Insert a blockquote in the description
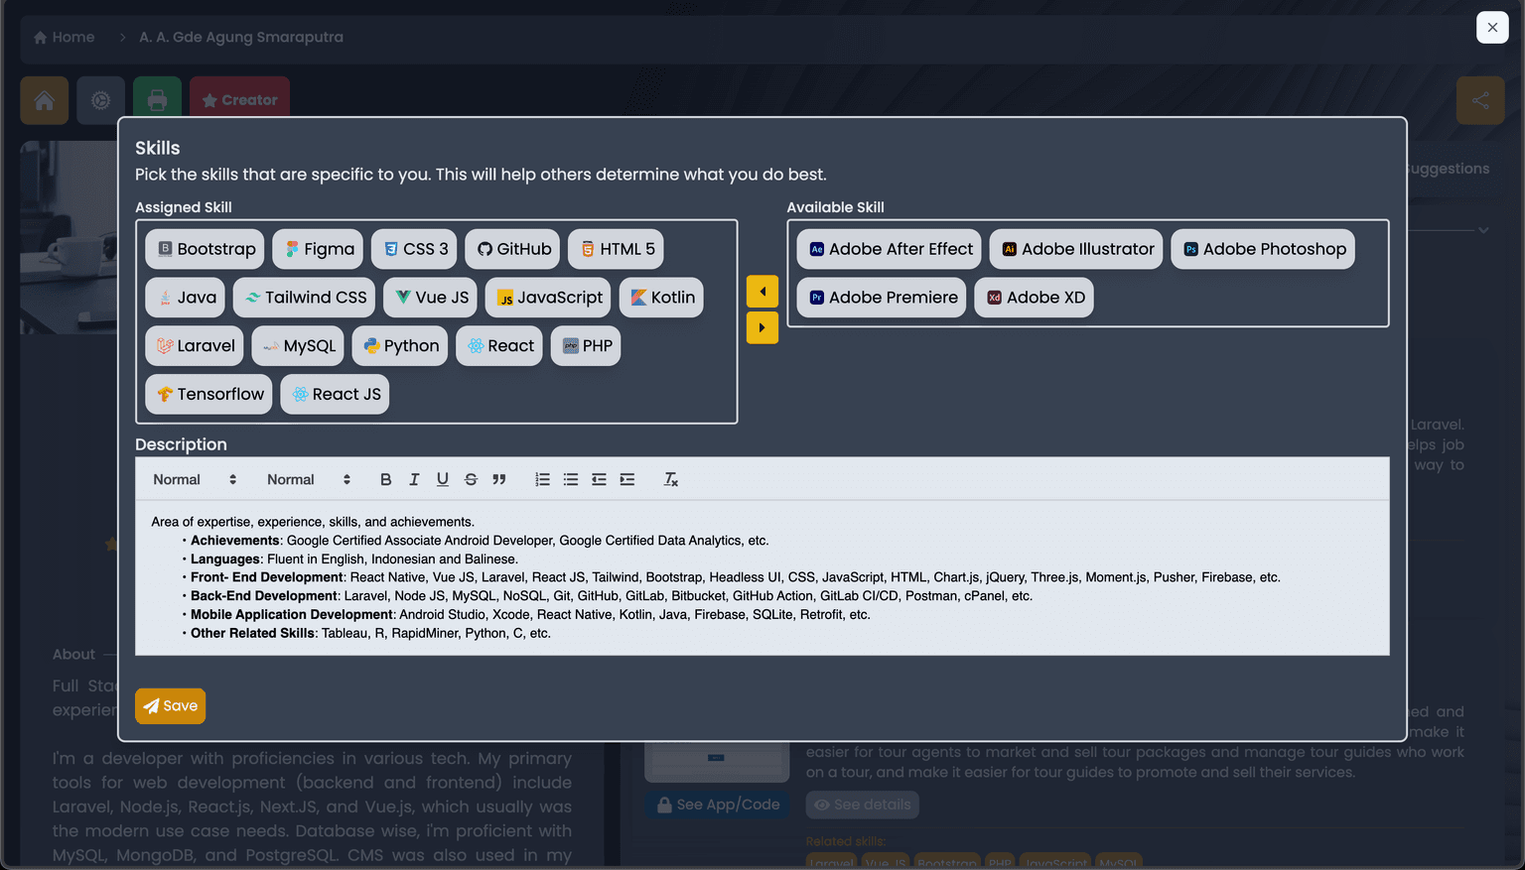Image resolution: width=1525 pixels, height=870 pixels. point(499,479)
